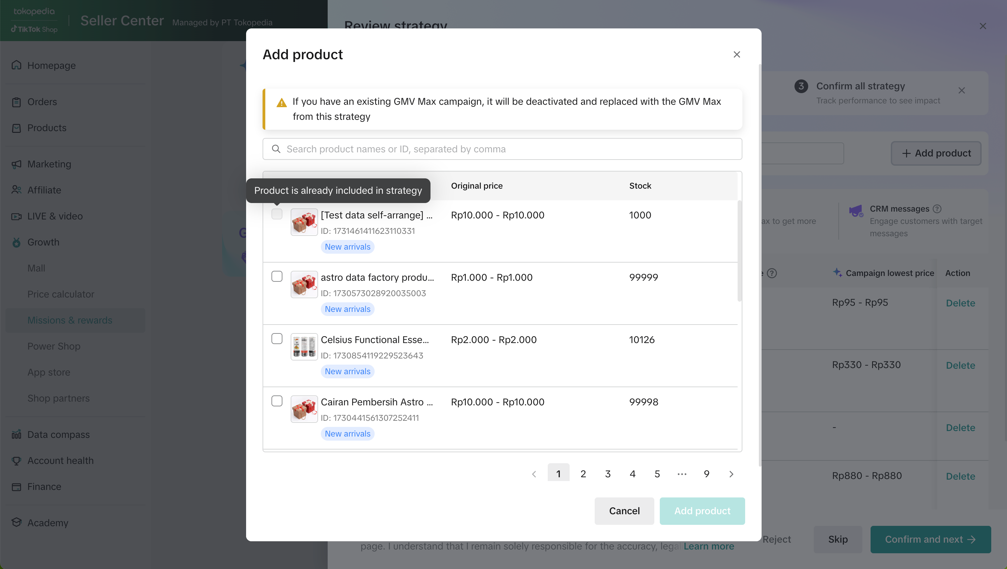
Task: Click the Marketing megaphone icon
Action: 16,164
